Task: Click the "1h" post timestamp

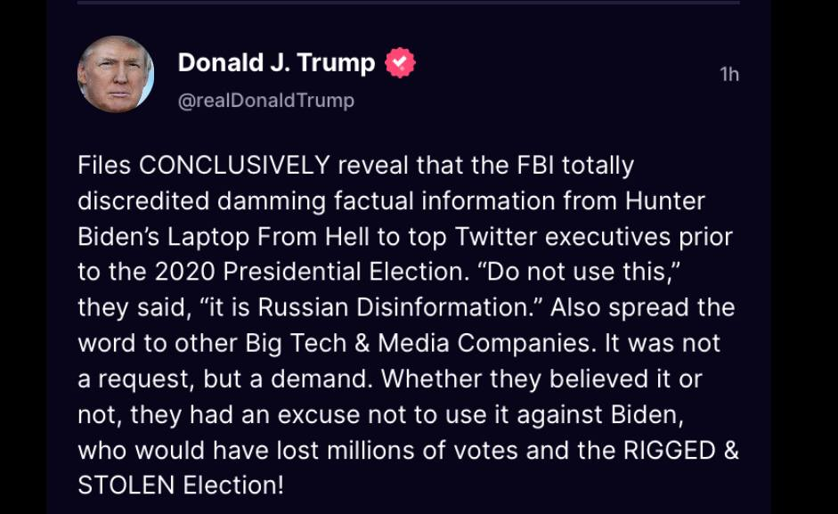Action: [729, 75]
